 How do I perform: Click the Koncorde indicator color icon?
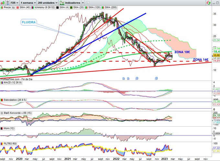2,113
